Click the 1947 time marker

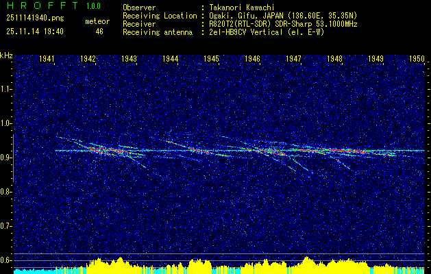click(293, 58)
